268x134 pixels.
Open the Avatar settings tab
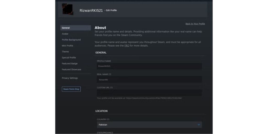[x=65, y=34]
